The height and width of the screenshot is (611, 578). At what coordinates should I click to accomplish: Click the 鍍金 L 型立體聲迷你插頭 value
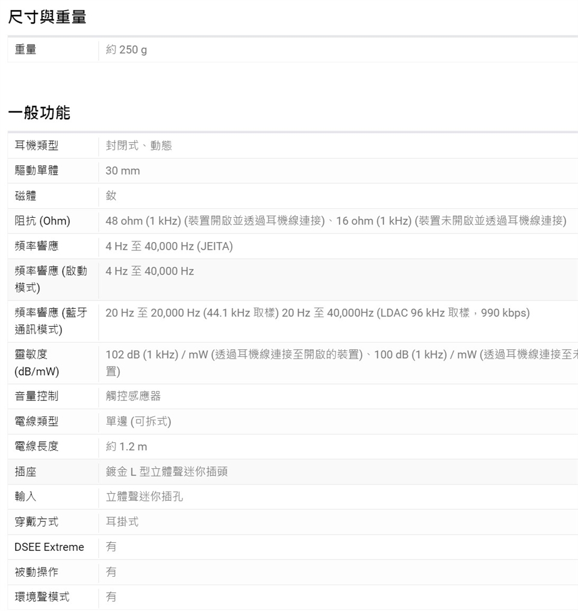pos(166,472)
